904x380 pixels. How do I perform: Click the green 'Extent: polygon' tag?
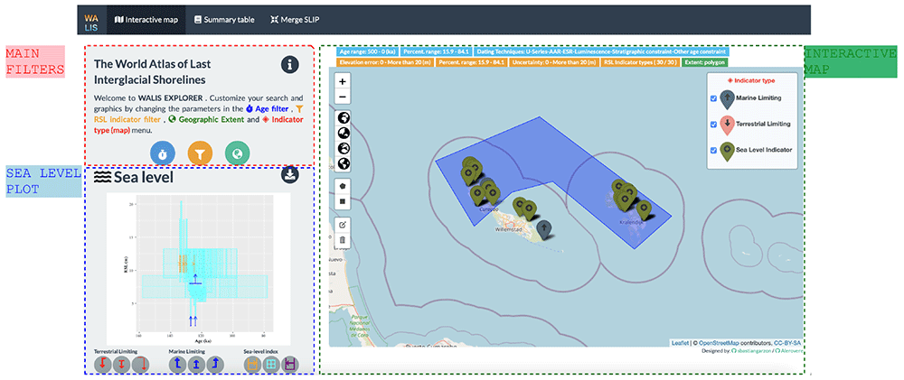(x=705, y=62)
